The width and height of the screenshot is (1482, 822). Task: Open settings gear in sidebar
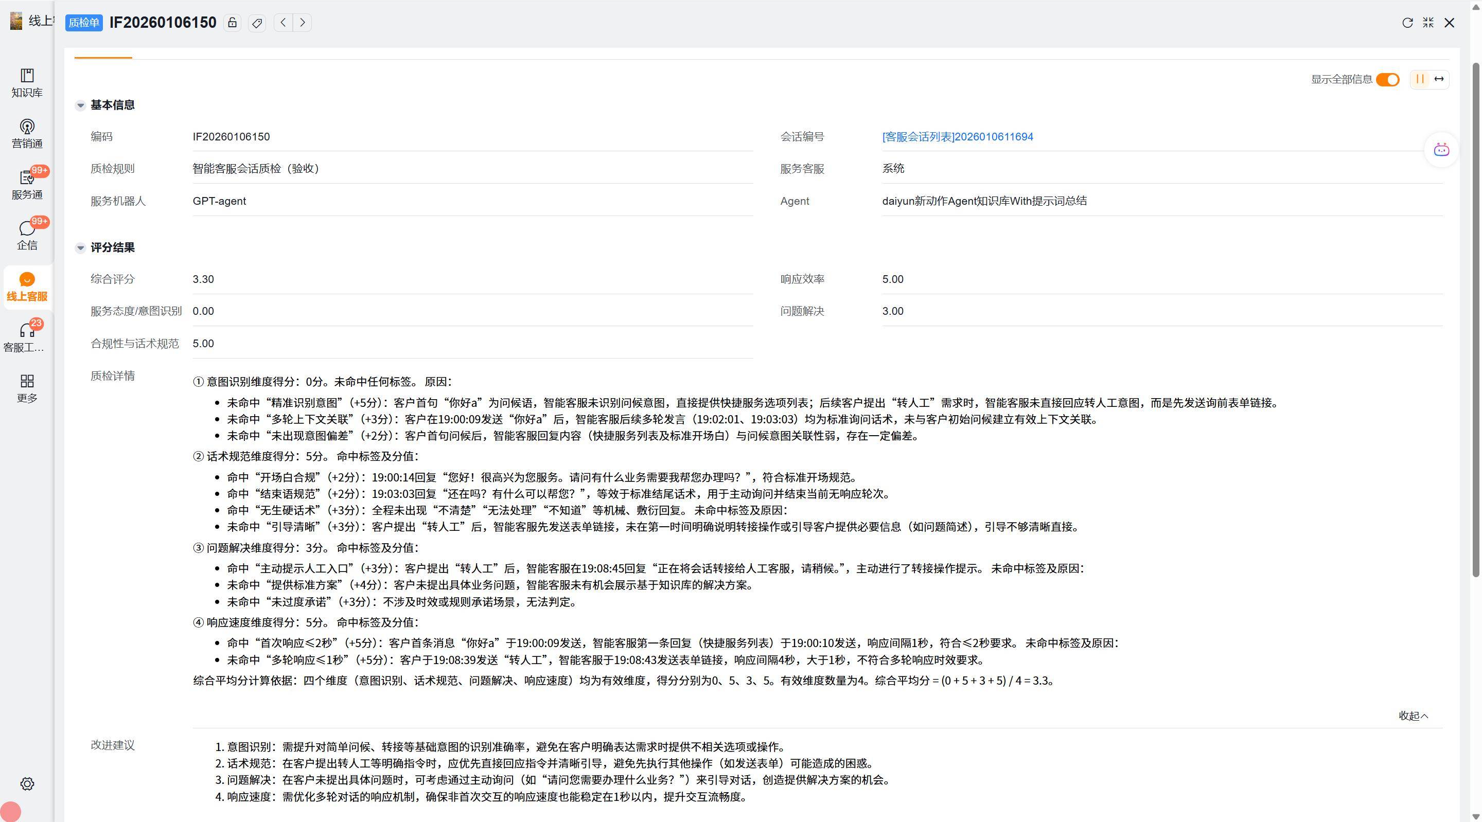click(x=27, y=783)
